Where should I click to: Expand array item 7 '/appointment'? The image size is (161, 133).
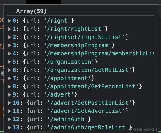(x=10, y=78)
